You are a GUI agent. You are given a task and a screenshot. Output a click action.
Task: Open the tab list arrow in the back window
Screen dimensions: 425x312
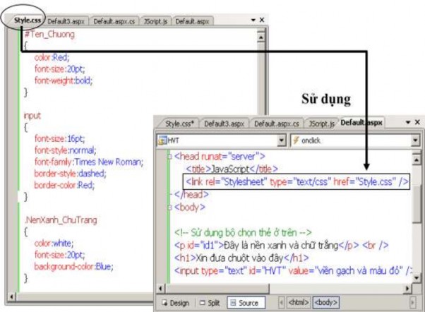[x=253, y=20]
